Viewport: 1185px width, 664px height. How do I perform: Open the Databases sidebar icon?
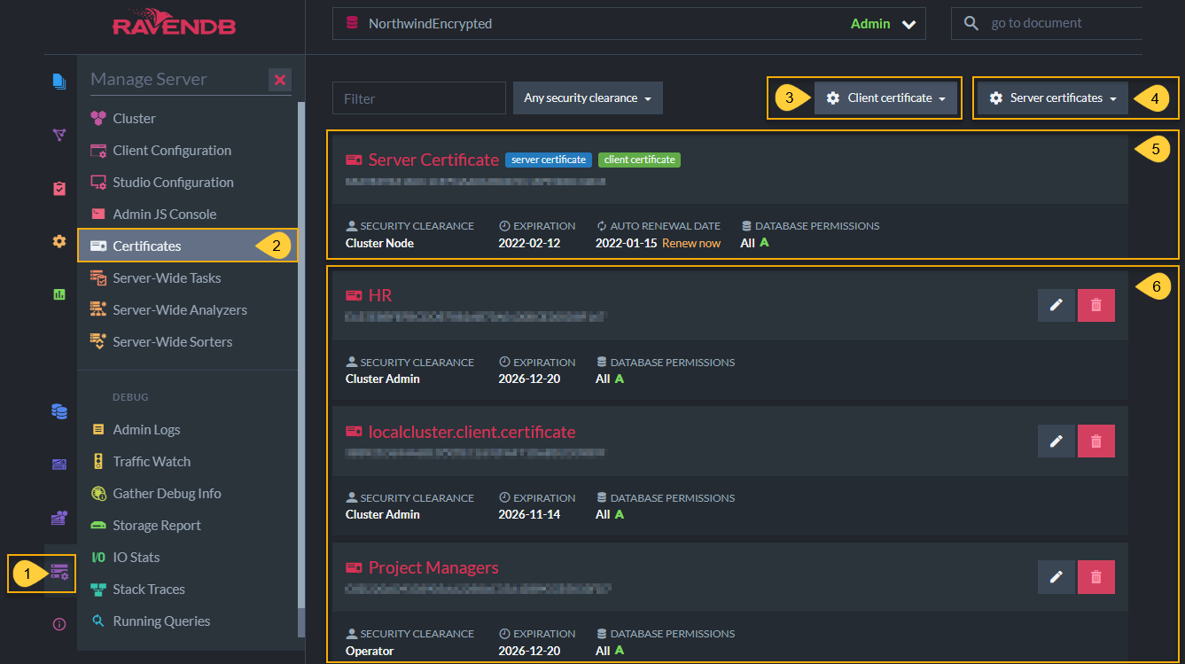pos(59,411)
